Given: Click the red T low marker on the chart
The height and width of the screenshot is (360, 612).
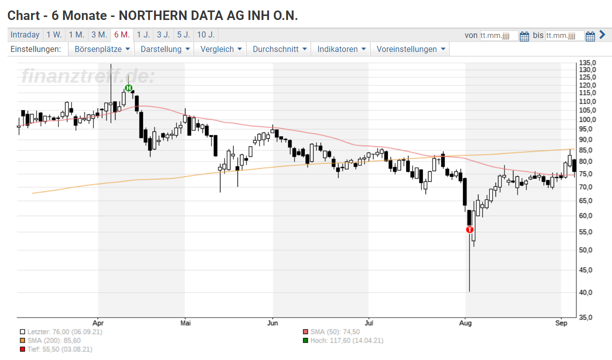Looking at the screenshot, I should (x=469, y=230).
